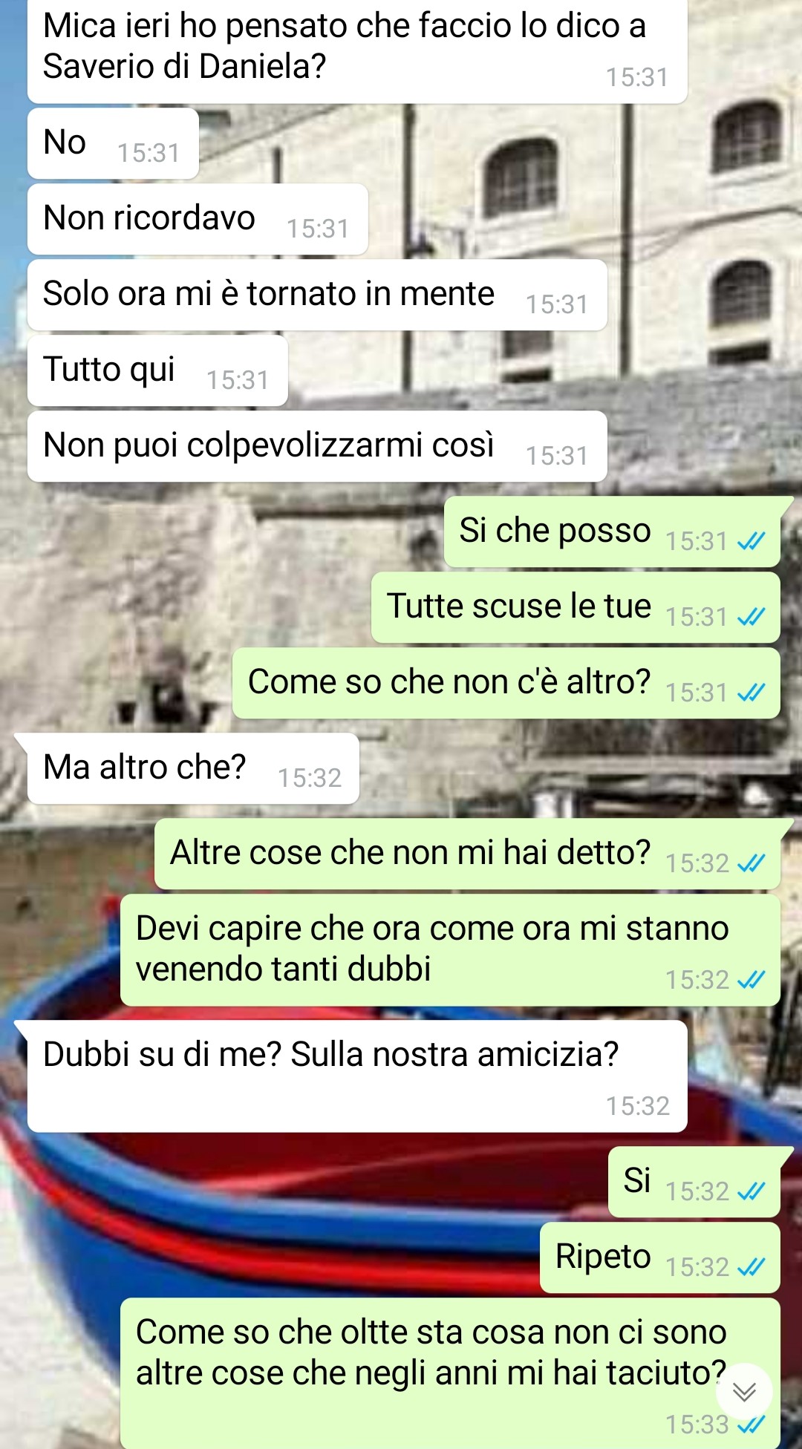The height and width of the screenshot is (1449, 802).
Task: Tap blue double-check beside 'Tutte scuse le tue'
Action: tap(751, 618)
